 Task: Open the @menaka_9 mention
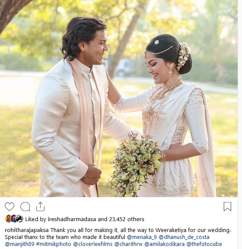(x=142, y=237)
